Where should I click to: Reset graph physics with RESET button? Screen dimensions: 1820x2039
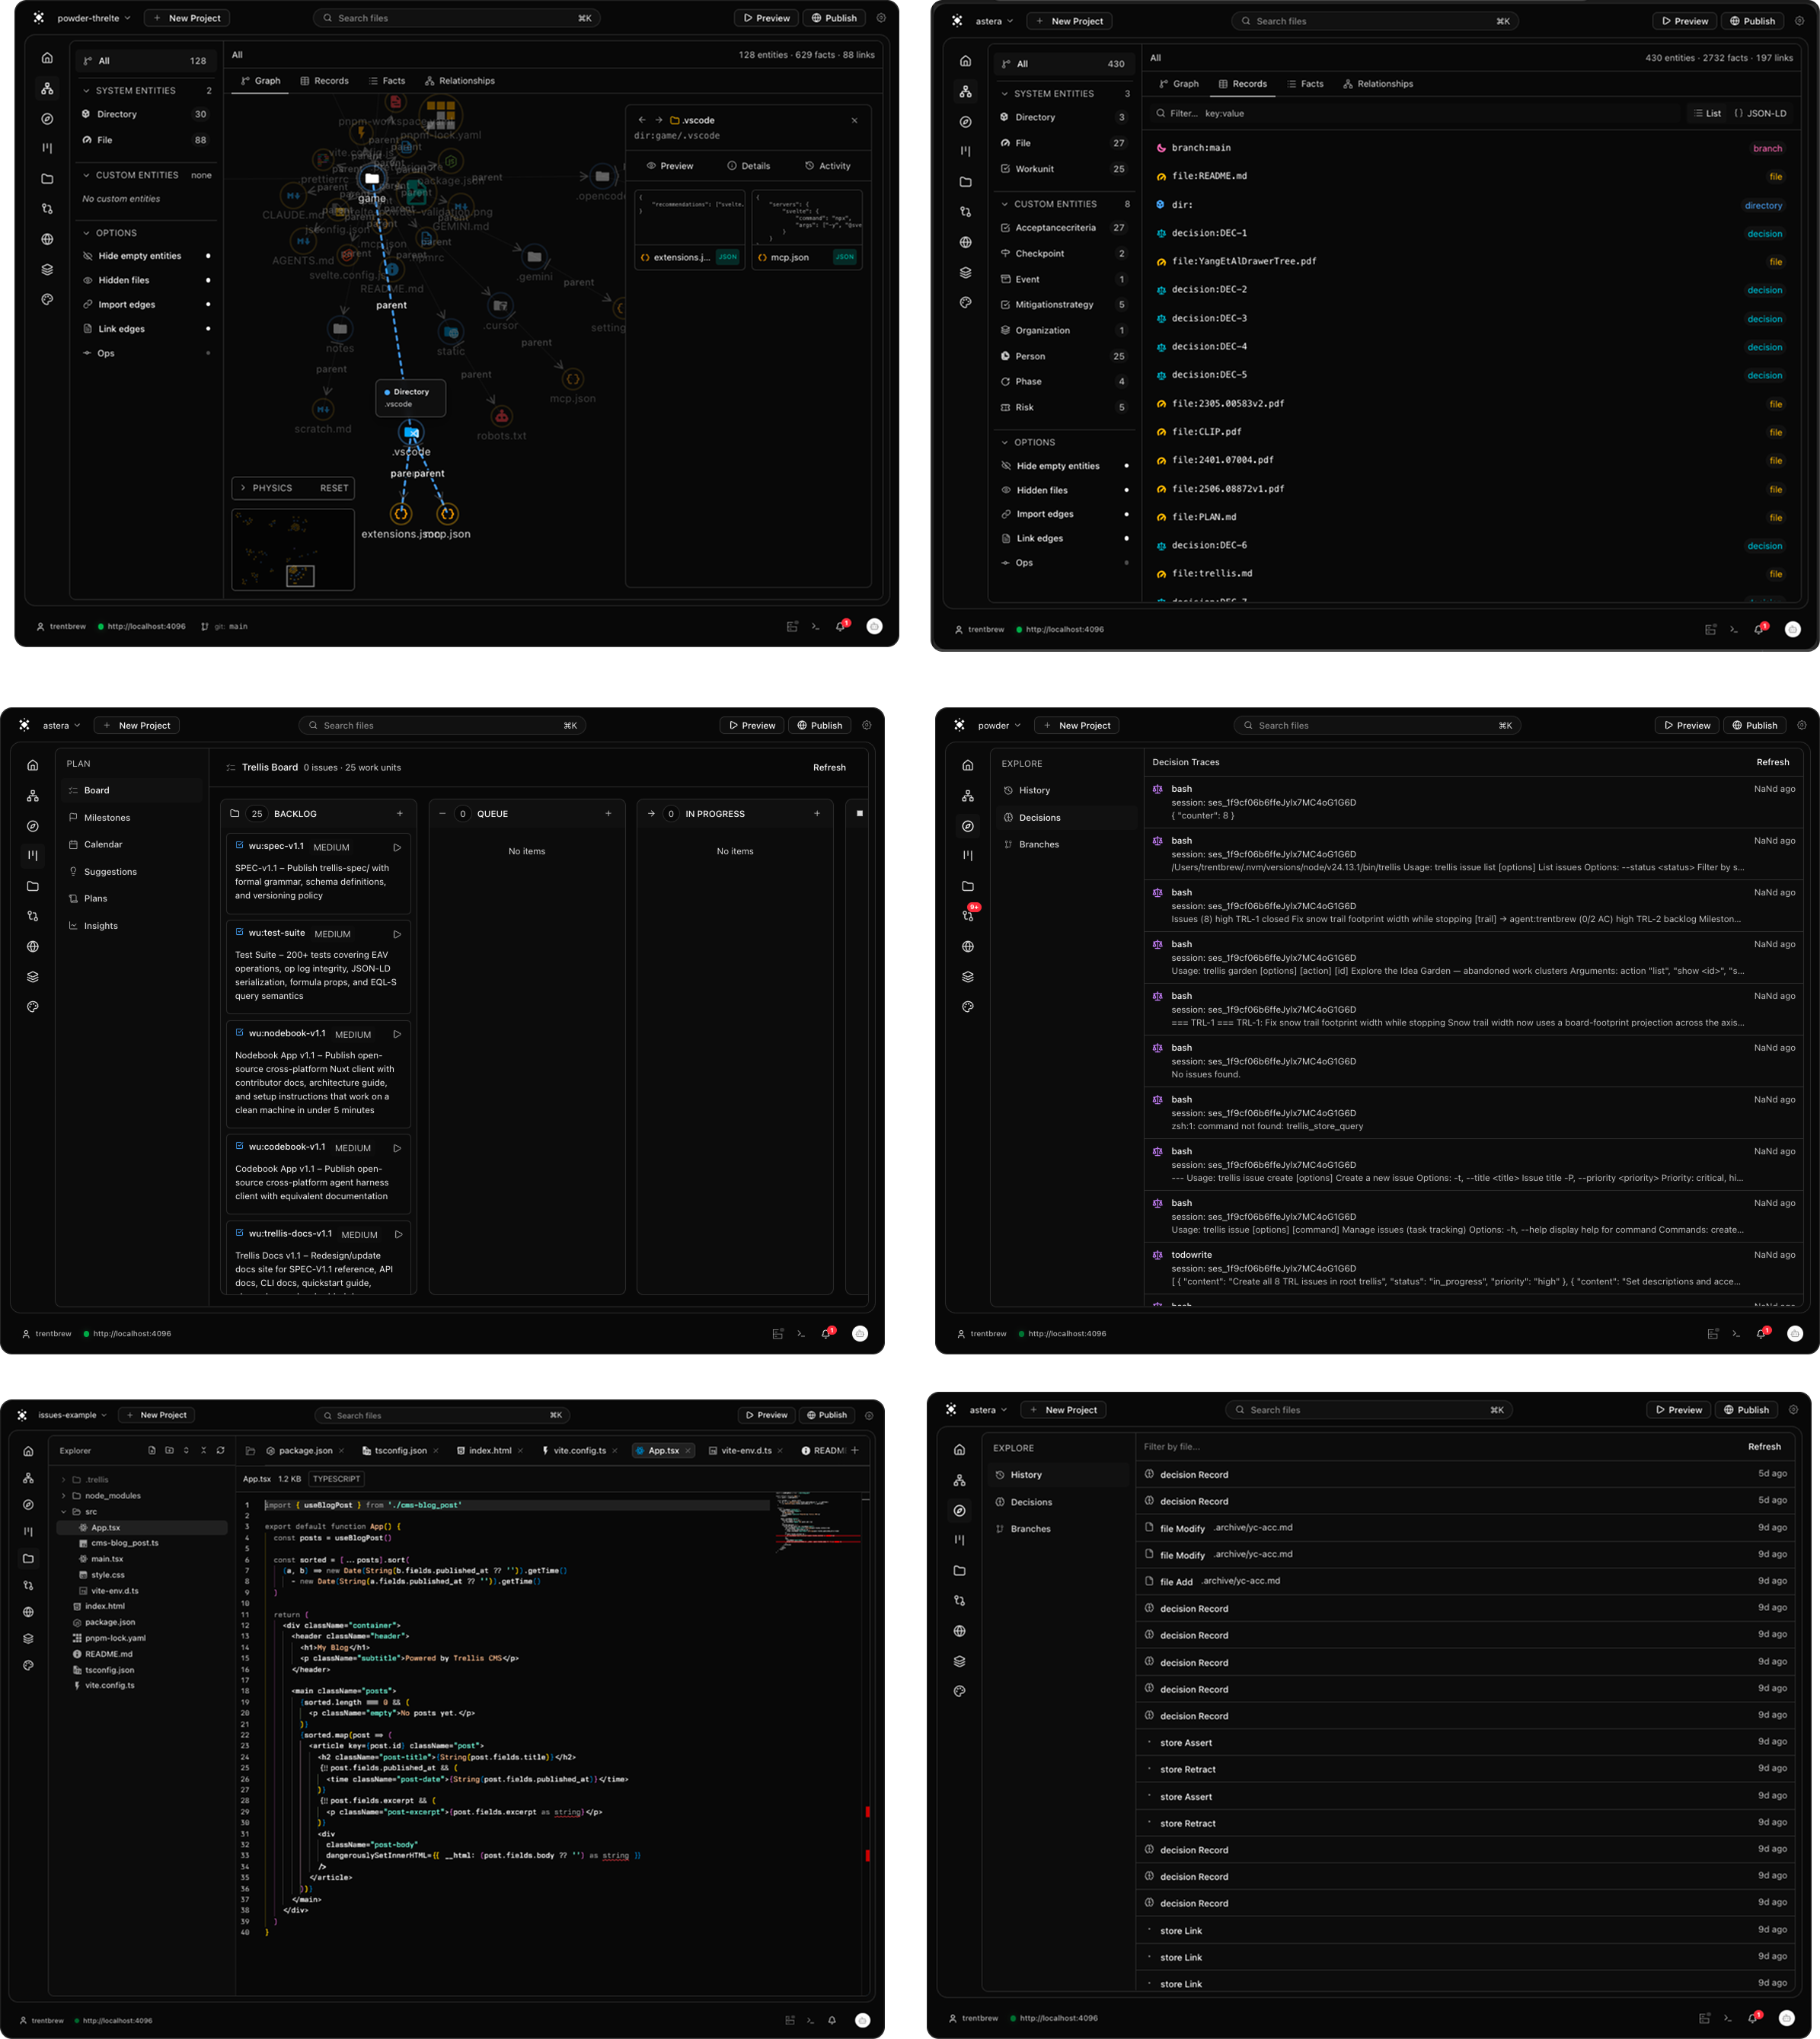[334, 488]
